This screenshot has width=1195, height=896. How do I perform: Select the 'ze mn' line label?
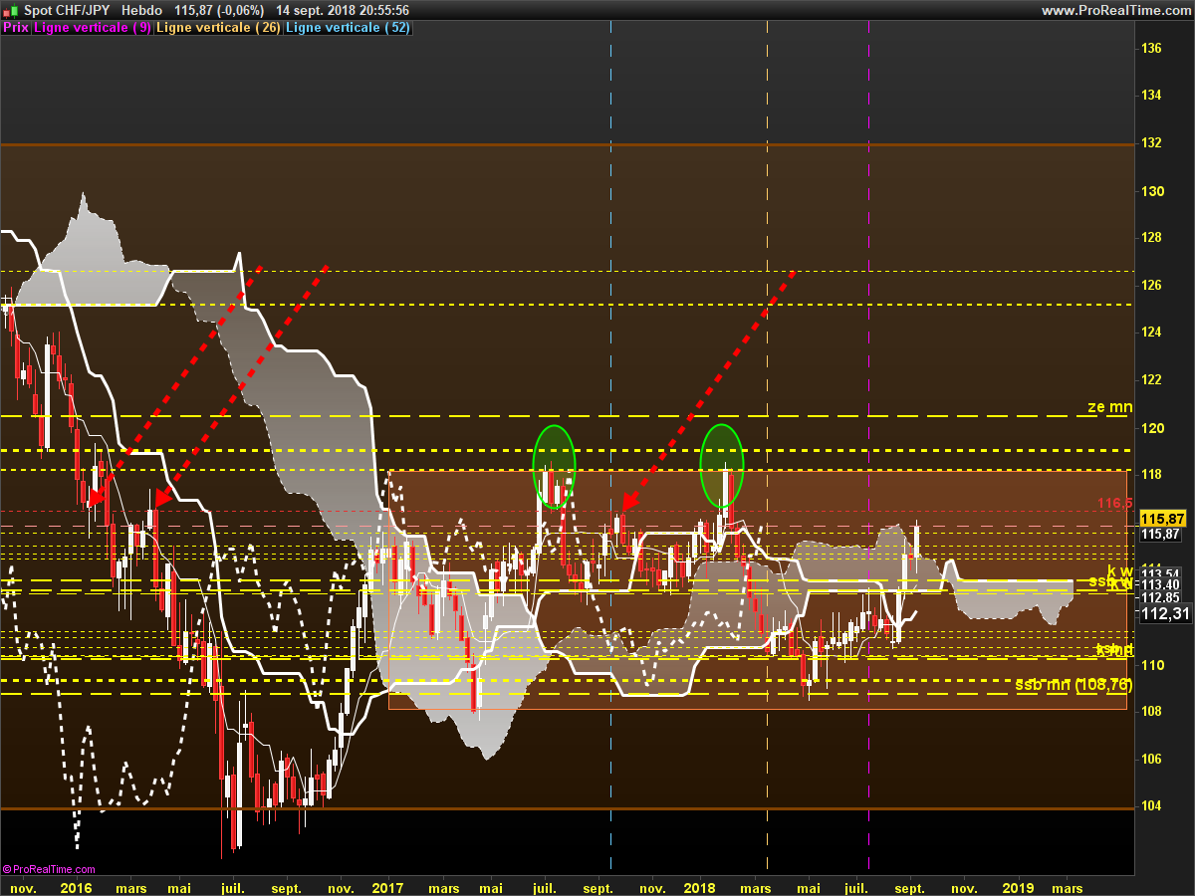1110,406
